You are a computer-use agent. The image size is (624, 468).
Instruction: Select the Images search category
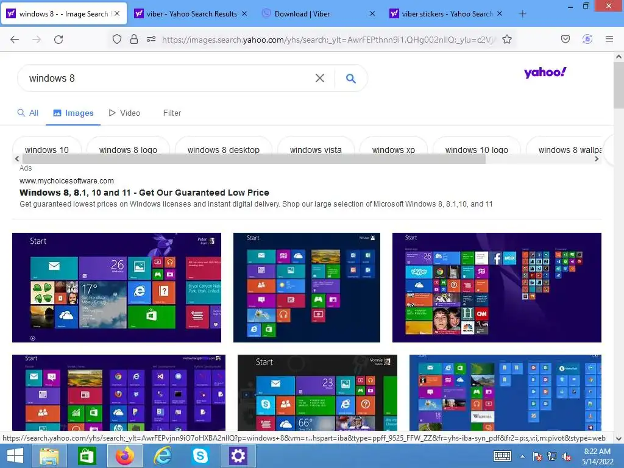tap(73, 113)
